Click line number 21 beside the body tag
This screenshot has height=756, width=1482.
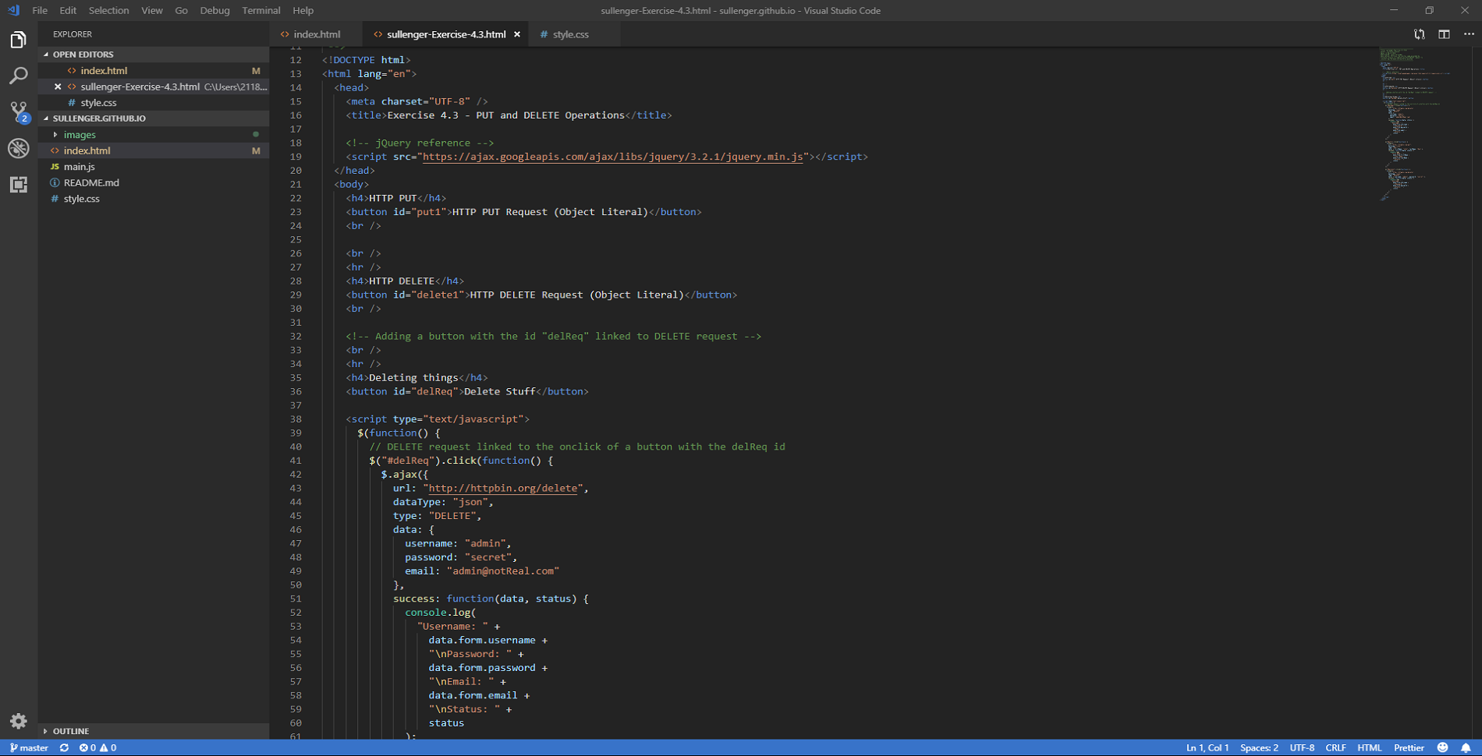pyautogui.click(x=296, y=185)
